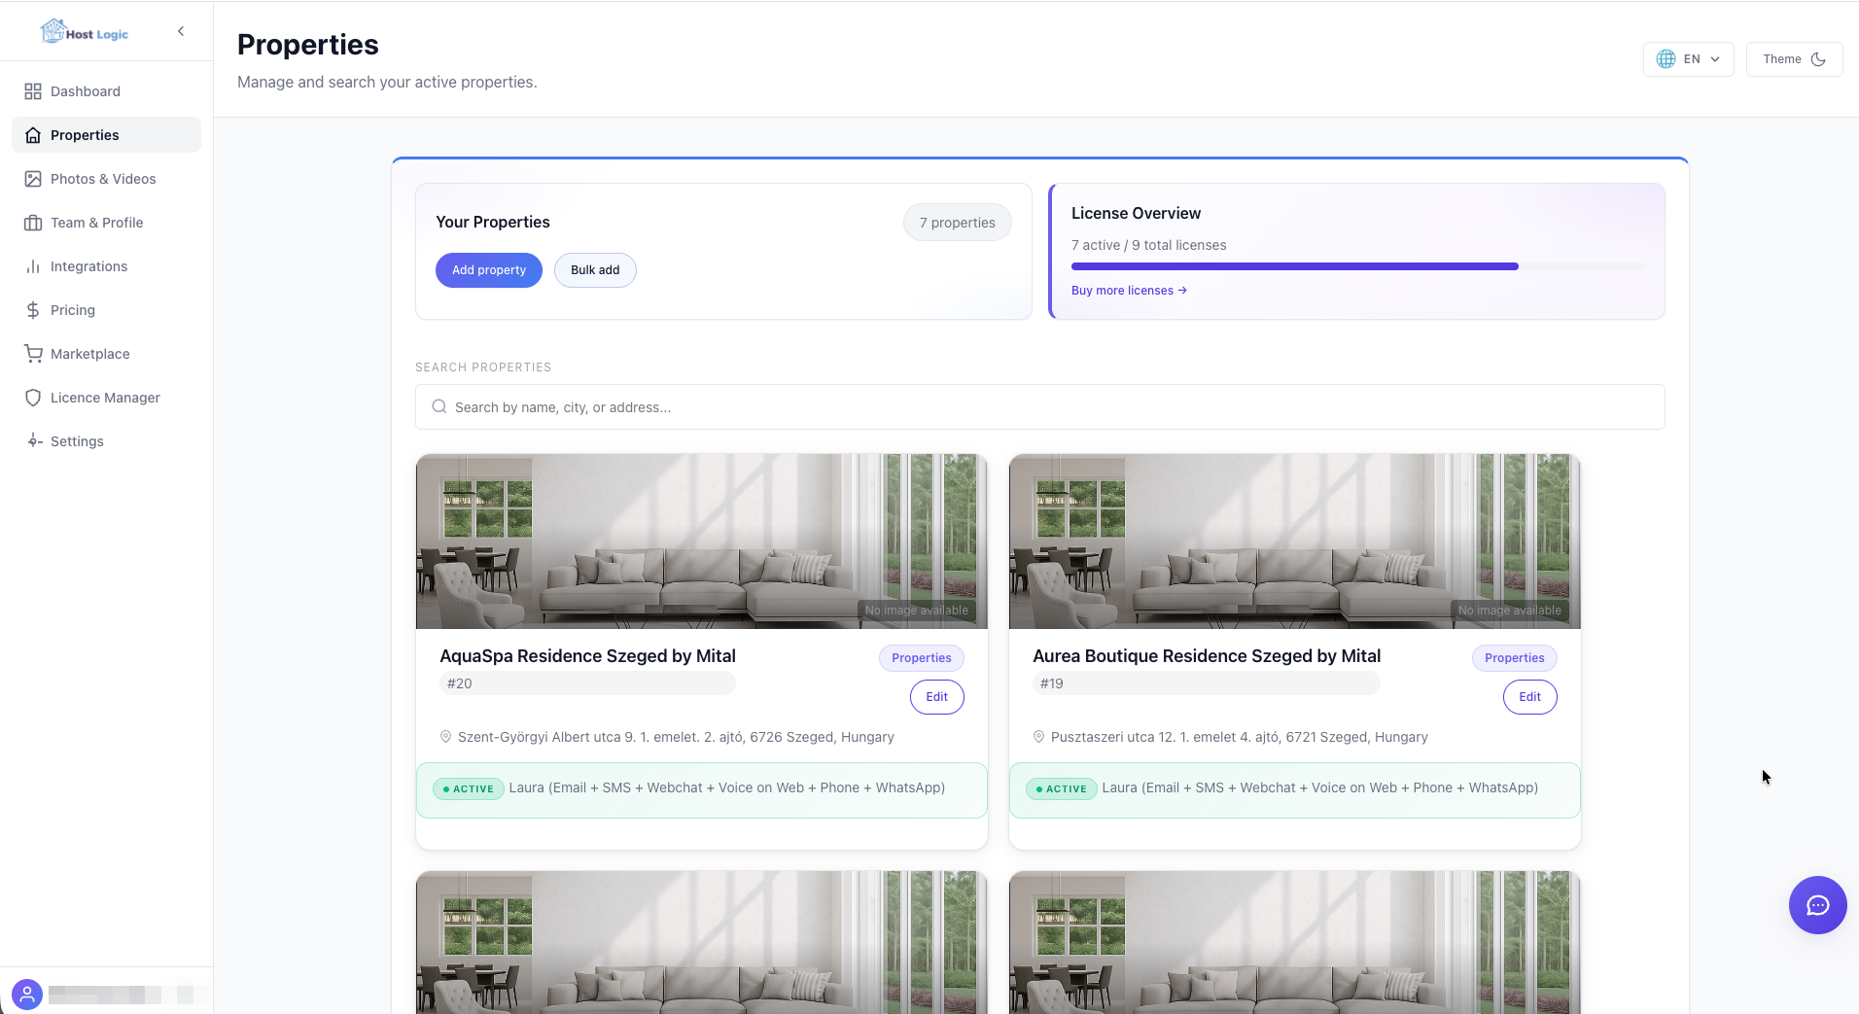Viewport: 1859px width, 1014px height.
Task: Open Licence Manager in the sidebar
Action: click(x=106, y=398)
